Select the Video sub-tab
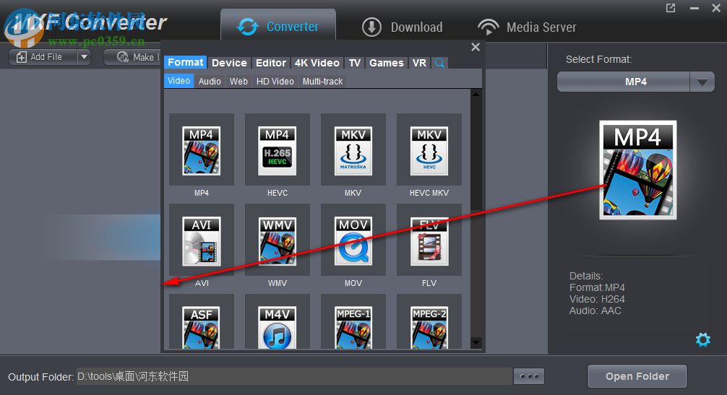The width and height of the screenshot is (727, 395). tap(178, 81)
